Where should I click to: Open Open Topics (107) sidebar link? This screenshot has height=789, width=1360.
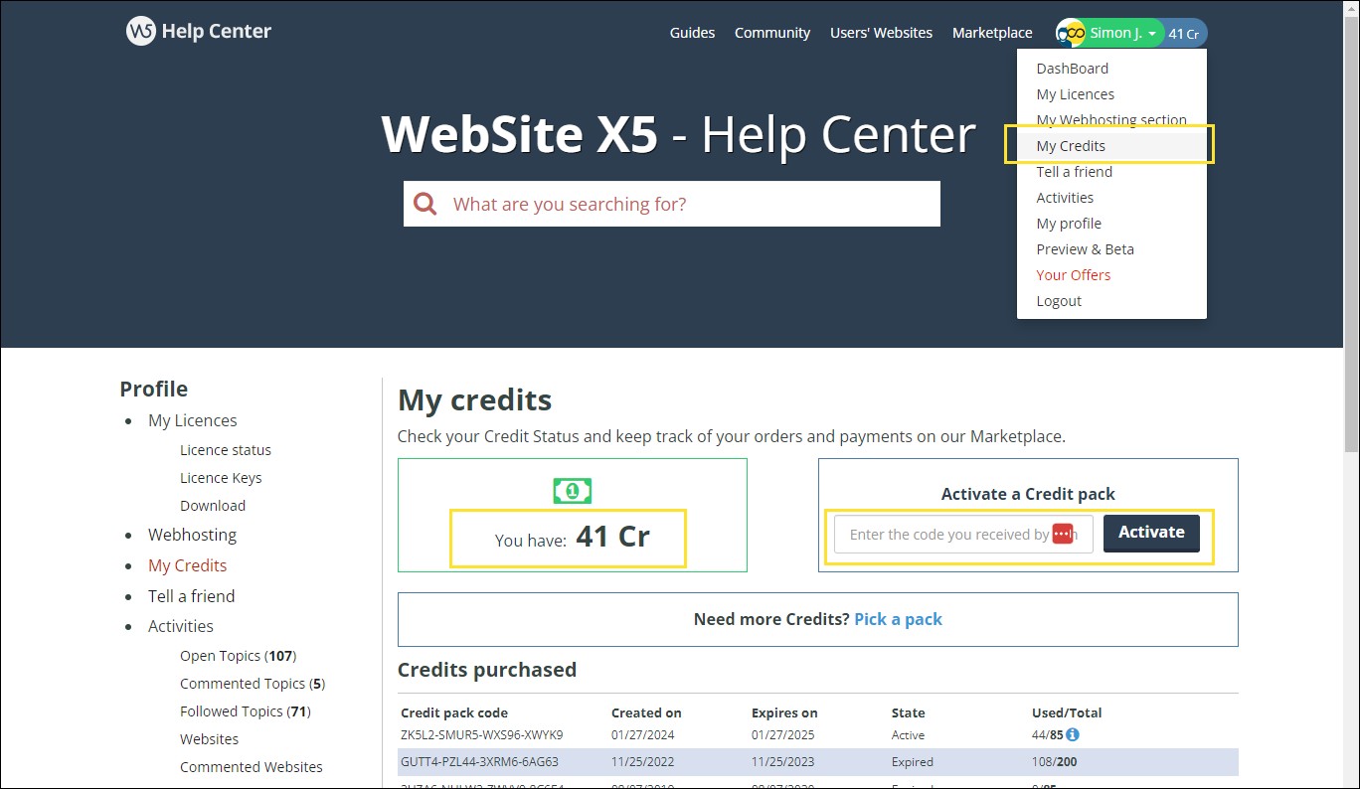point(239,656)
